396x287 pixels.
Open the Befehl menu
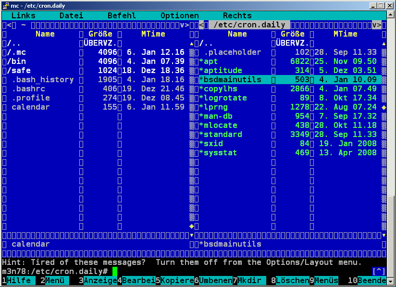tap(122, 16)
